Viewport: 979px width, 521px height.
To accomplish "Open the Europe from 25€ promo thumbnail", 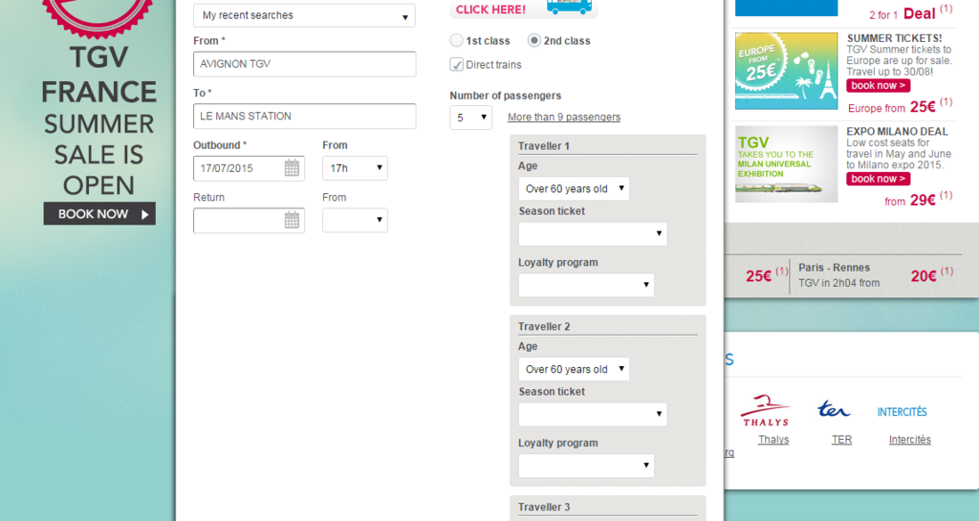I will pos(786,71).
